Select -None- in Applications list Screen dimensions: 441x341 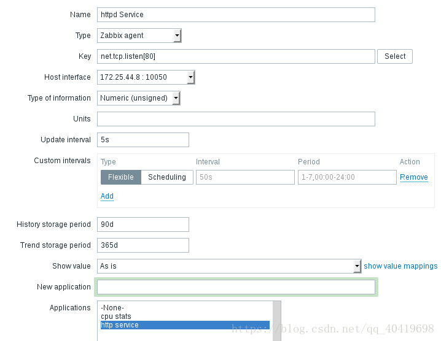185,308
